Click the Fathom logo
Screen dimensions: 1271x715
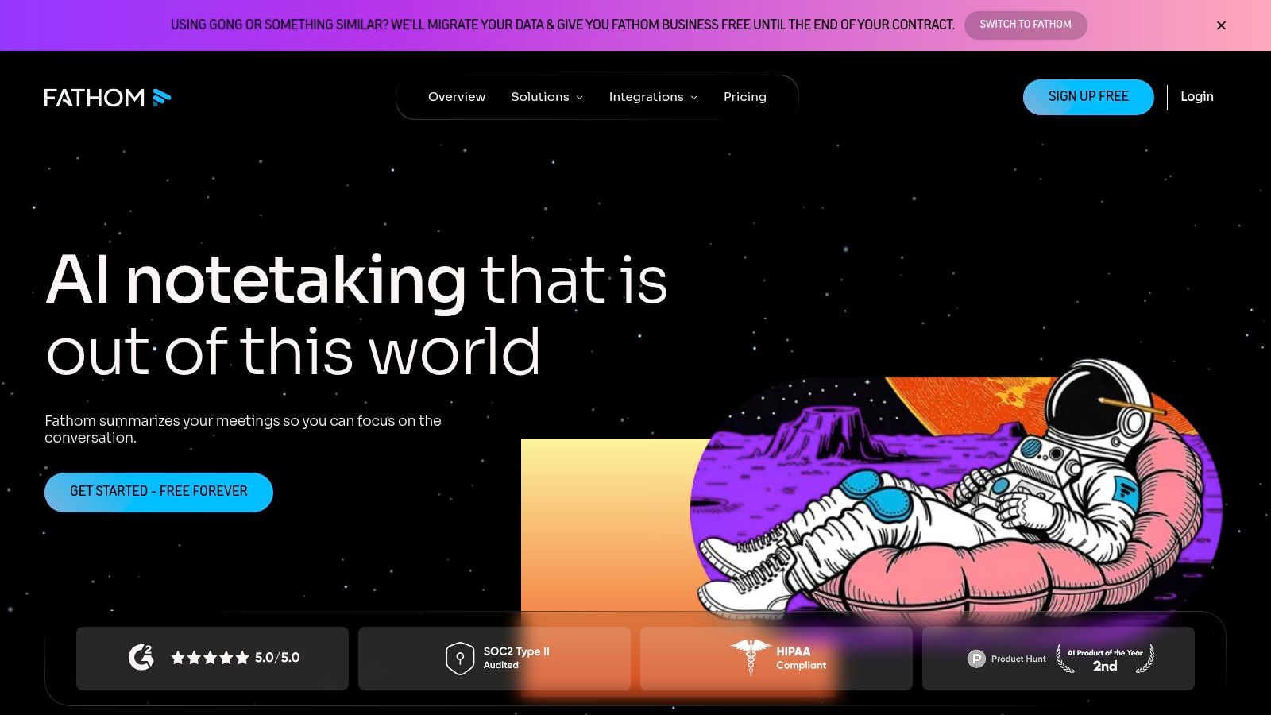tap(107, 98)
